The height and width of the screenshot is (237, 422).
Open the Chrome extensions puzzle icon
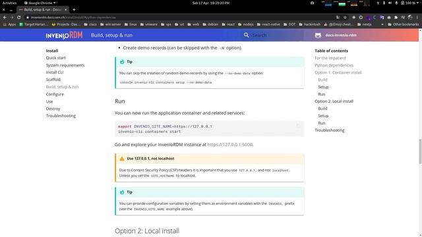(x=396, y=17)
